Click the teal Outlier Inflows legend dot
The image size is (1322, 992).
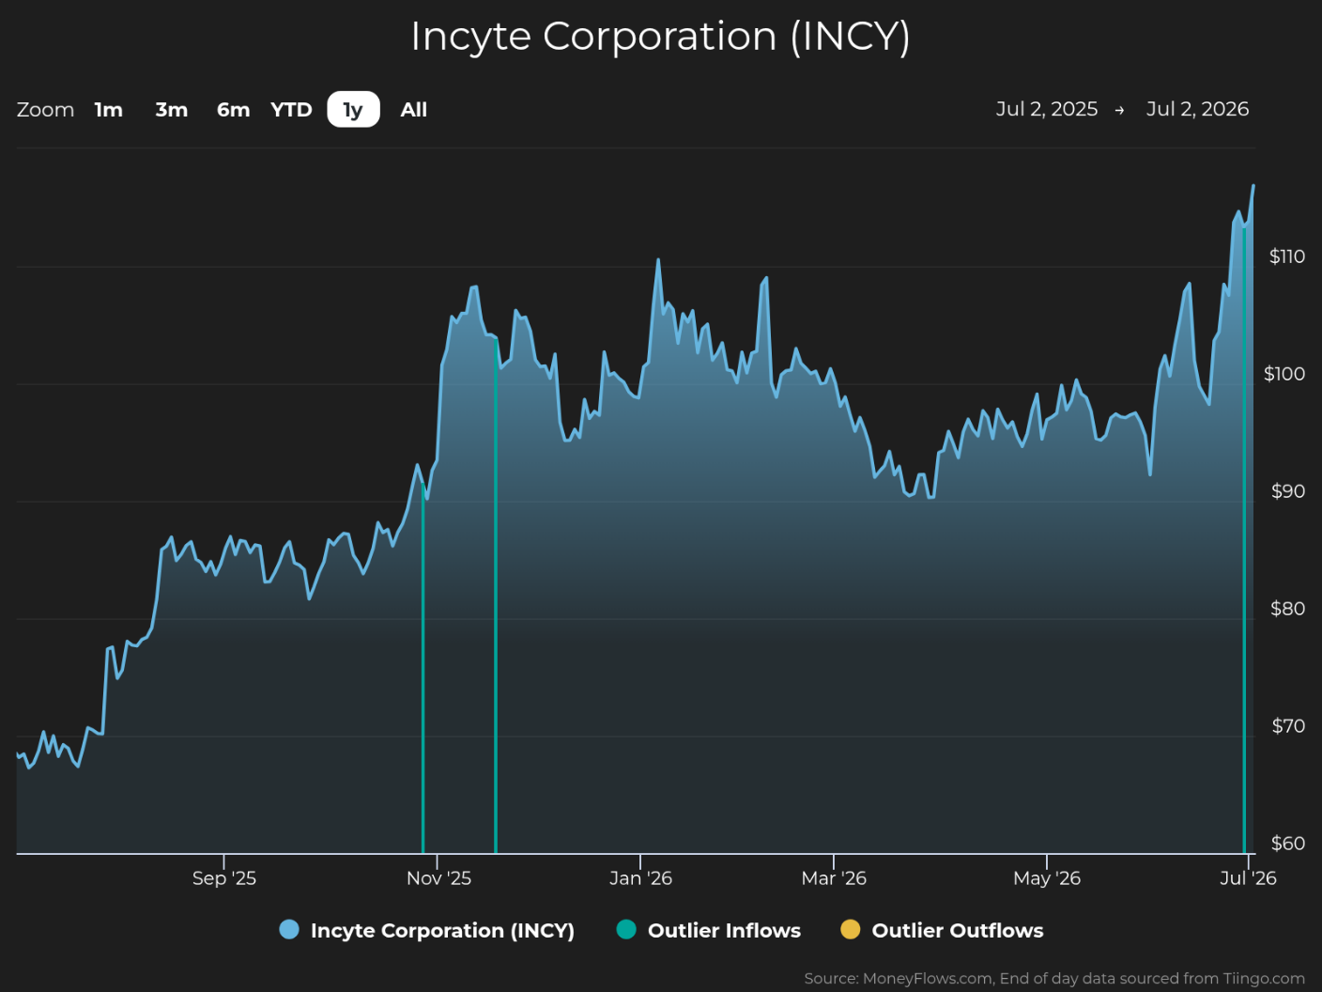pos(626,929)
